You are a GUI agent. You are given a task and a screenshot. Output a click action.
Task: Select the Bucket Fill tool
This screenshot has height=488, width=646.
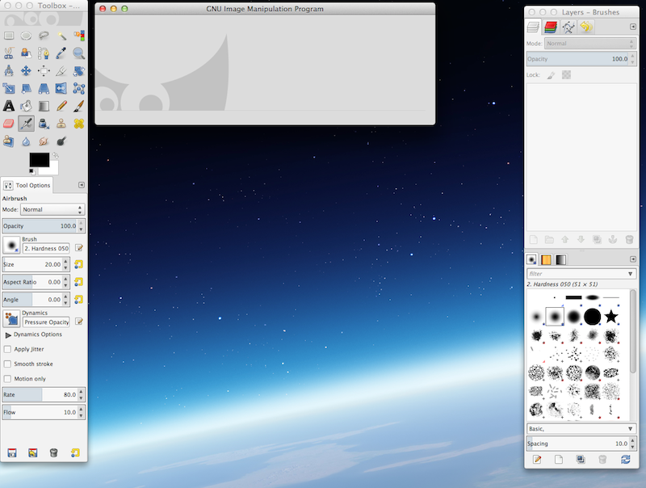[27, 106]
